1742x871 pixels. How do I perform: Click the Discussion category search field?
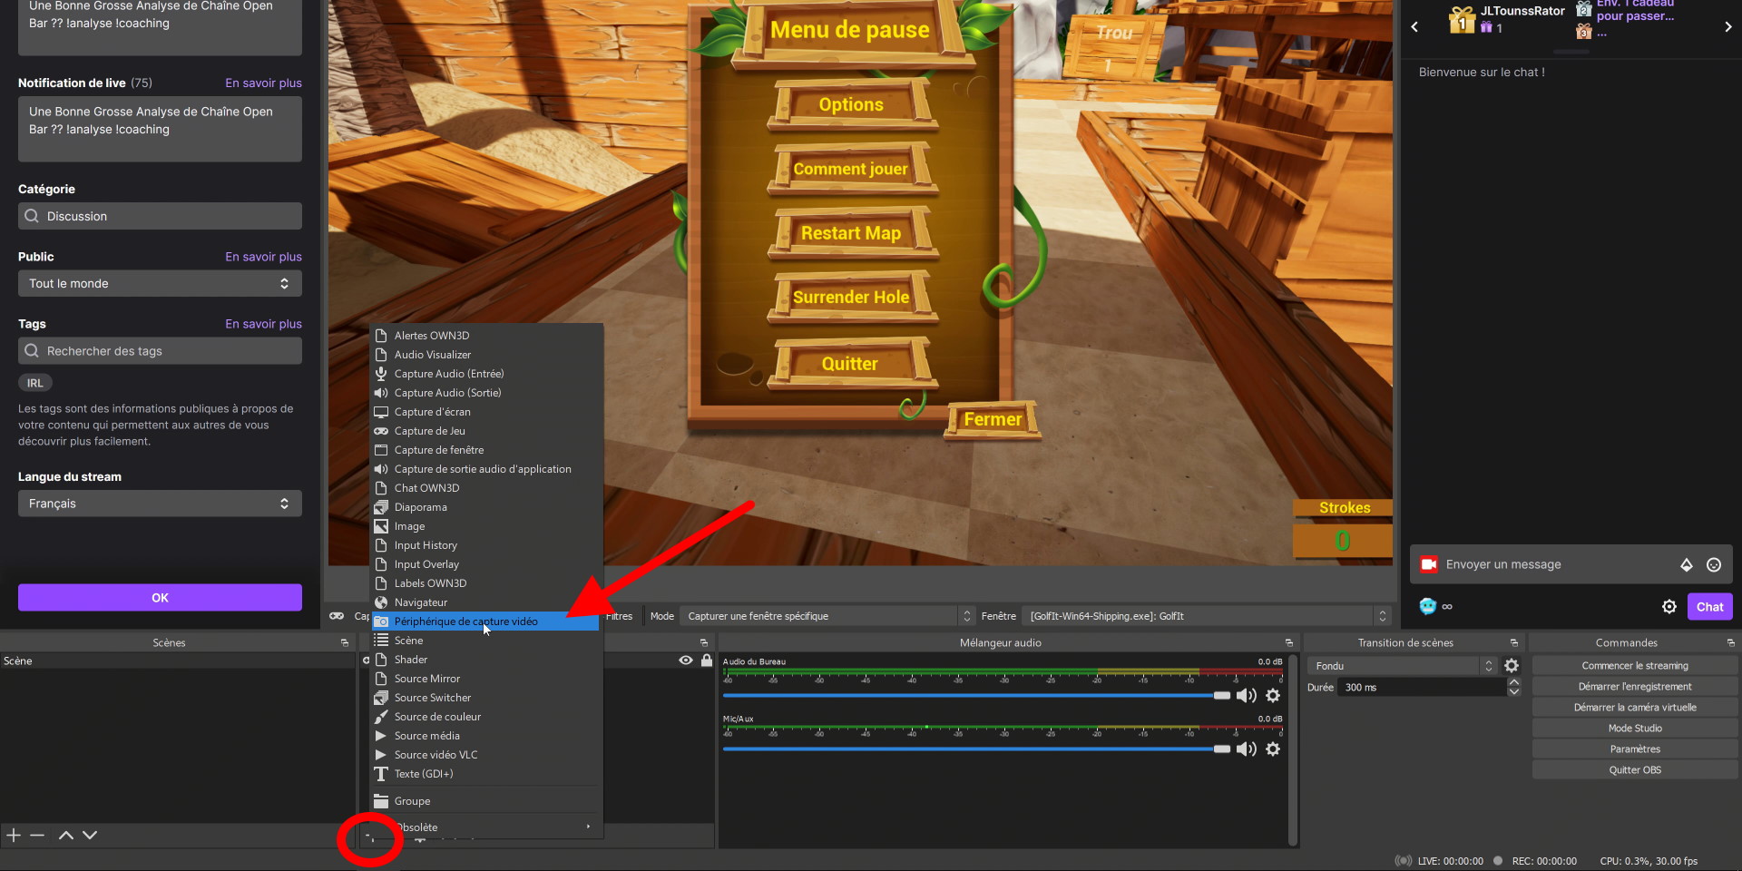pos(160,216)
